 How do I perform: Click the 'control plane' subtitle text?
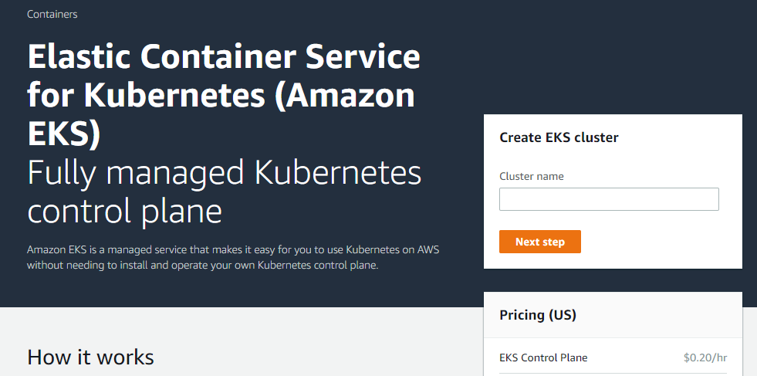pyautogui.click(x=124, y=210)
